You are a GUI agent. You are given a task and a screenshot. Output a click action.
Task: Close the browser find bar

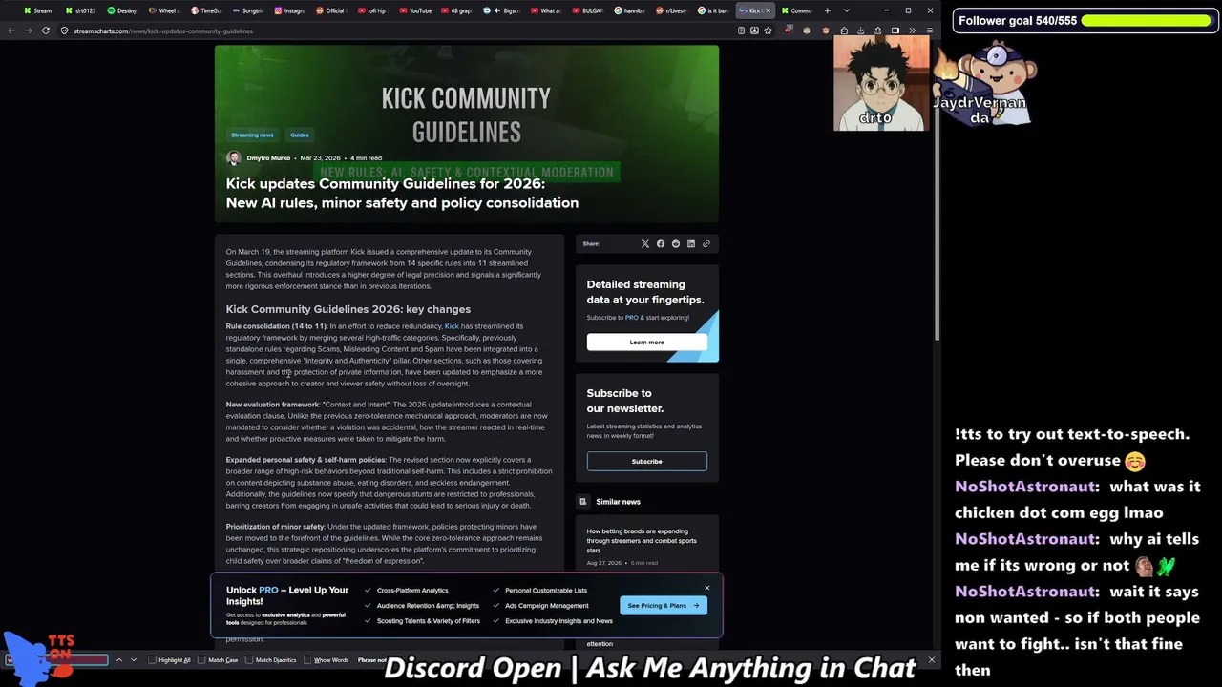click(932, 660)
